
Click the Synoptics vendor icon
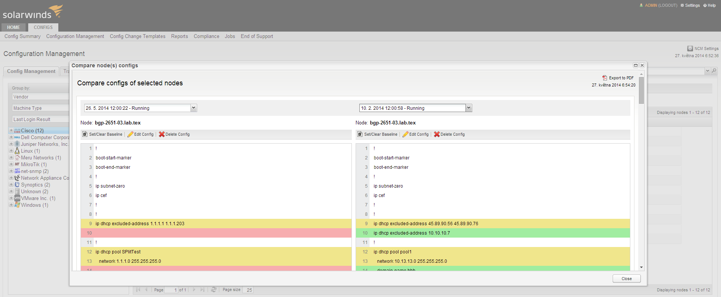(17, 185)
